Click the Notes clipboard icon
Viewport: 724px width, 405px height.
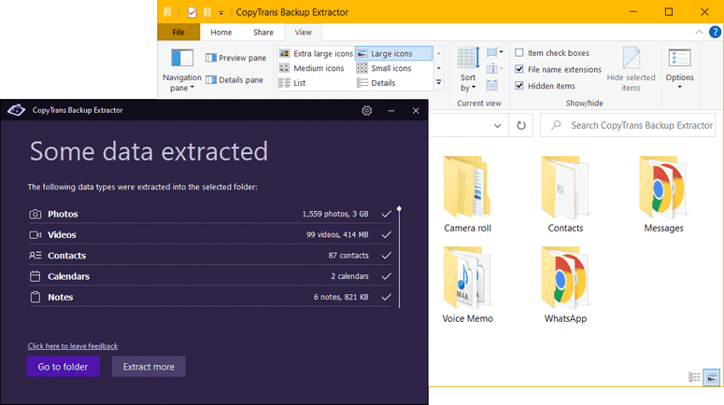[35, 297]
